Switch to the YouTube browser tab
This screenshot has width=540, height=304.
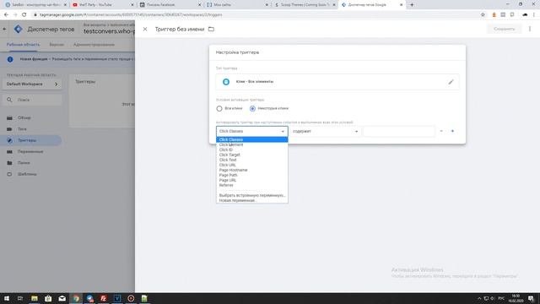[103, 5]
